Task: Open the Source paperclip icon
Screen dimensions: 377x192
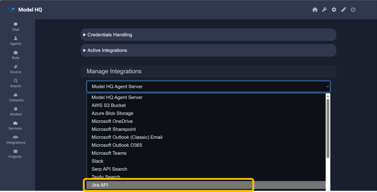Action: [15, 67]
